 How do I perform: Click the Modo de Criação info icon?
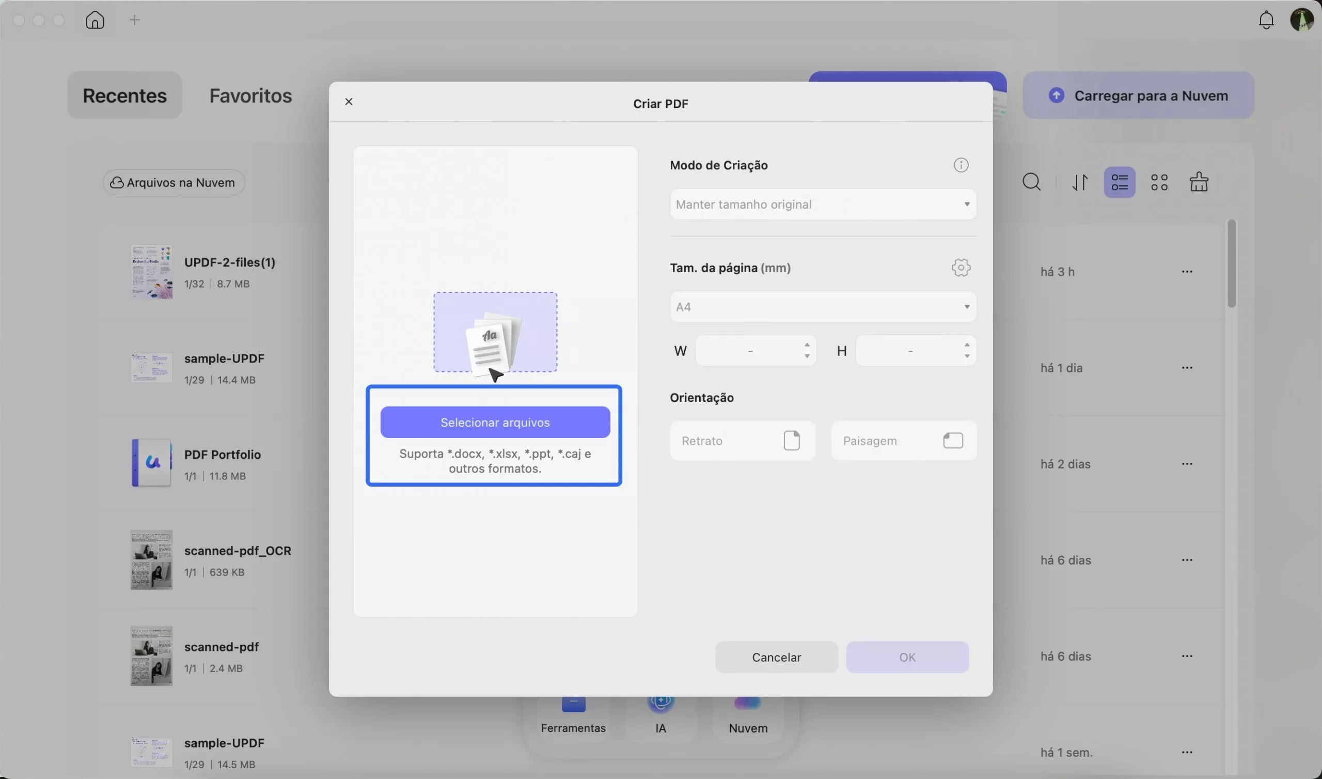pos(961,165)
